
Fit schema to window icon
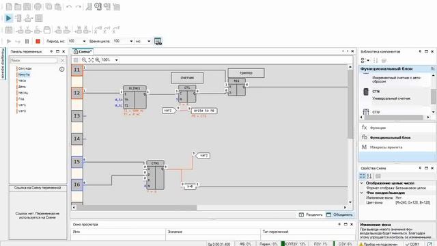91,60
